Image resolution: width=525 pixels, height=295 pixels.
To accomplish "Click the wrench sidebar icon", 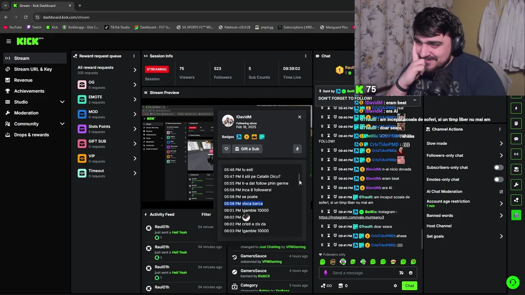I will 516,184.
